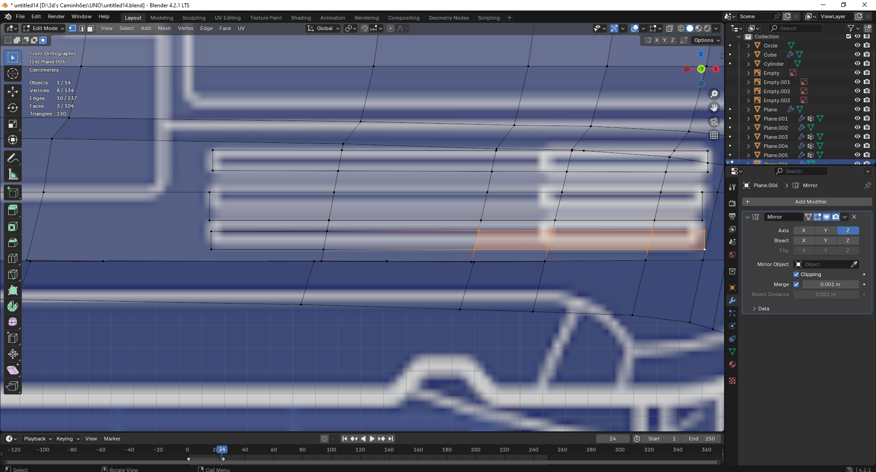
Task: Play the animation forward
Action: click(372, 439)
